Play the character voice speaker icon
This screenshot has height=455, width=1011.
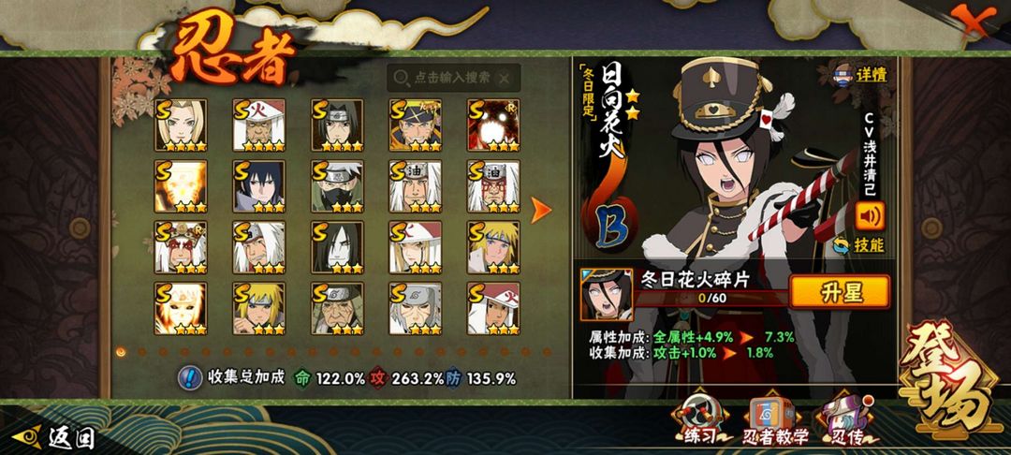point(870,216)
